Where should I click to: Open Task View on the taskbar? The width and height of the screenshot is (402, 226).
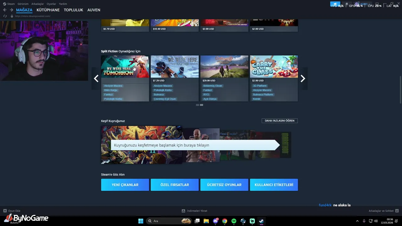(197, 221)
